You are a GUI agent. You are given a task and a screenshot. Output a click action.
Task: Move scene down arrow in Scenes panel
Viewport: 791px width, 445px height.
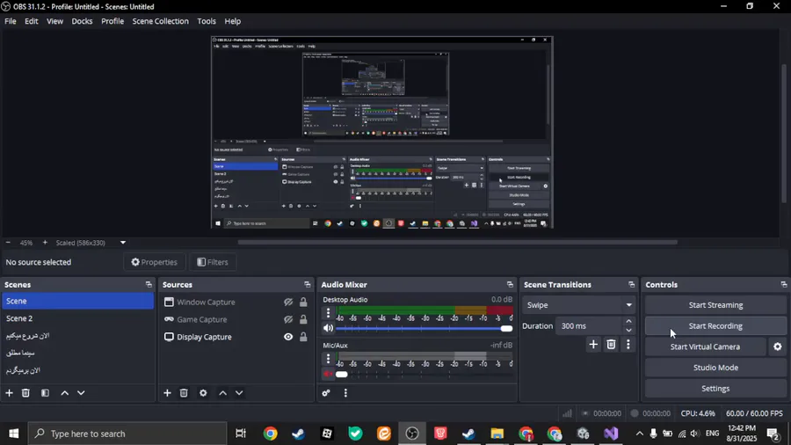pos(81,392)
